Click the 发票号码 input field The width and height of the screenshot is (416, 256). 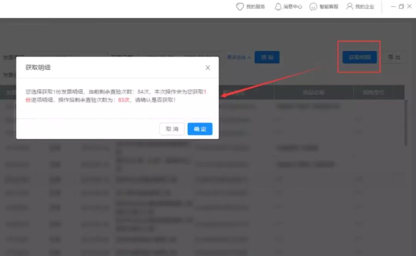click(x=69, y=54)
